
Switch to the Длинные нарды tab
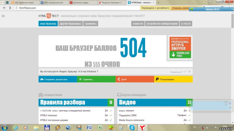click(x=83, y=3)
